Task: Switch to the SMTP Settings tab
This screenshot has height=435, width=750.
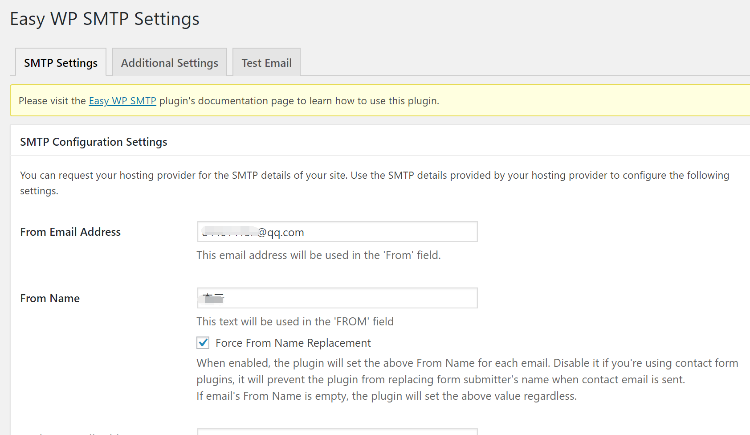Action: 61,62
